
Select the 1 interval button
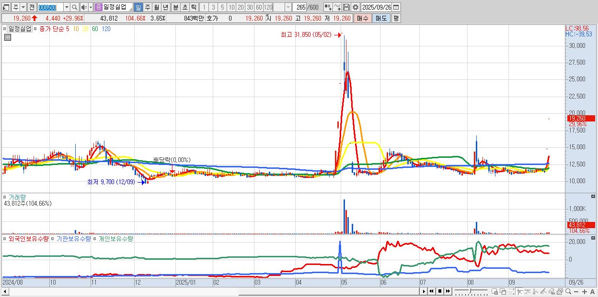[204, 7]
